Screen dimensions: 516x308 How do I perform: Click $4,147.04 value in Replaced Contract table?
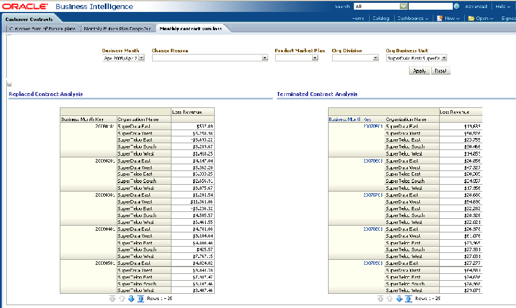[203, 161]
